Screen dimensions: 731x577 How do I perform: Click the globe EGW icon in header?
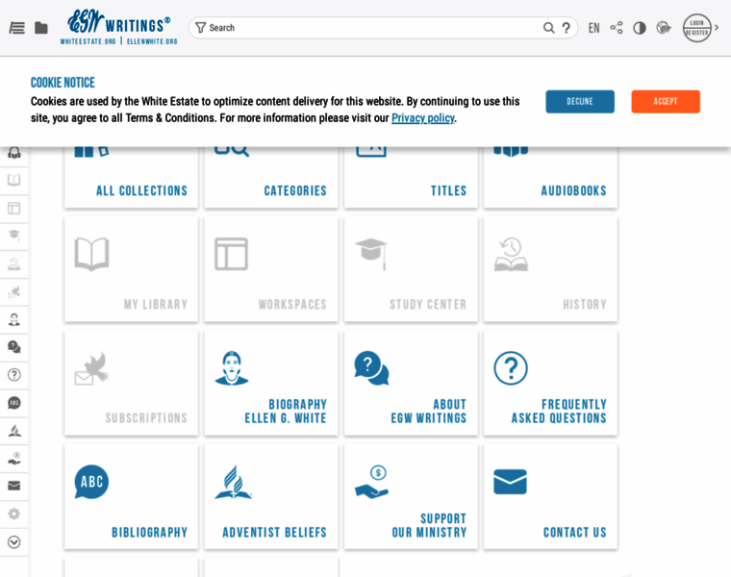664,28
